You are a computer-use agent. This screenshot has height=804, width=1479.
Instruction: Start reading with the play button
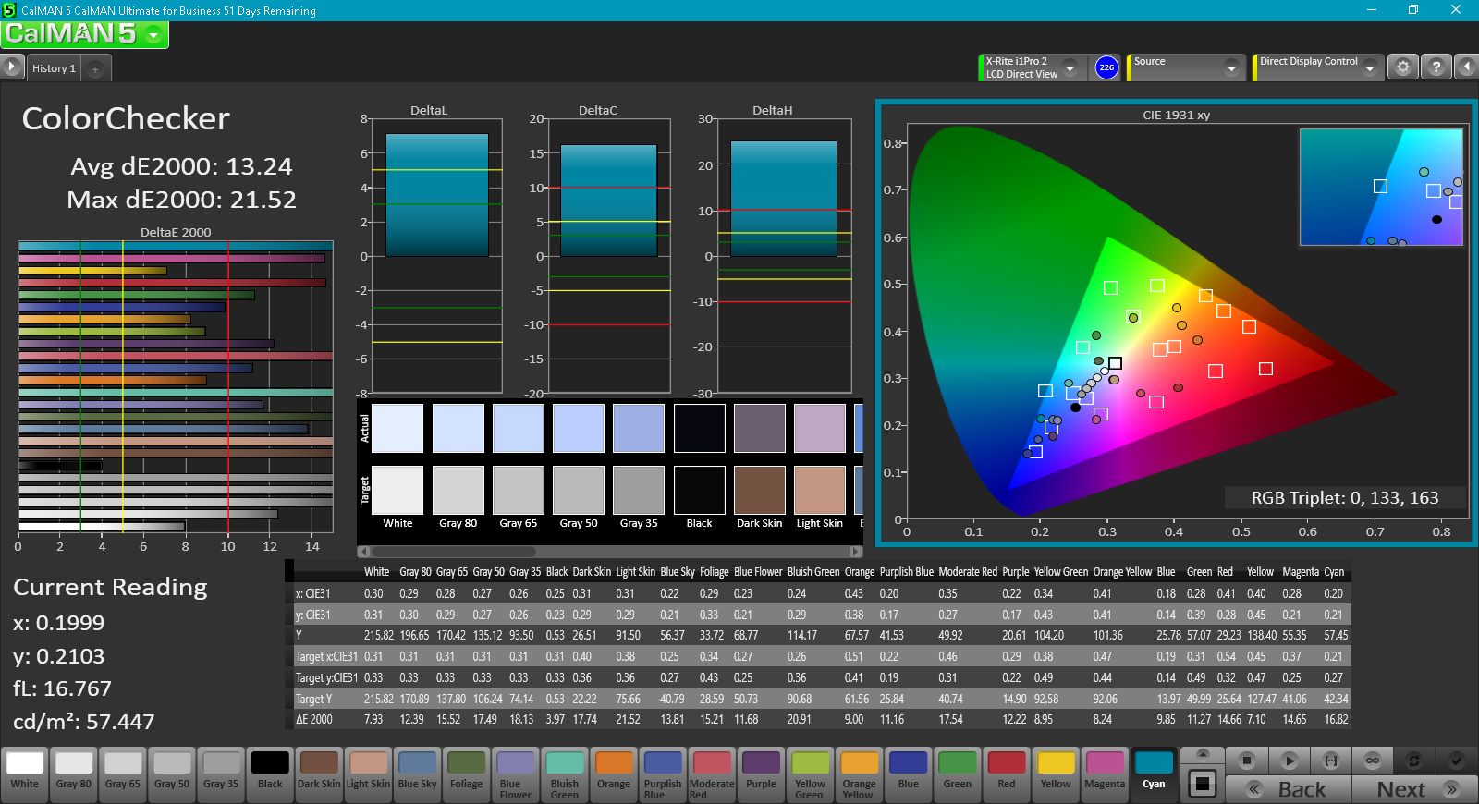1289,761
